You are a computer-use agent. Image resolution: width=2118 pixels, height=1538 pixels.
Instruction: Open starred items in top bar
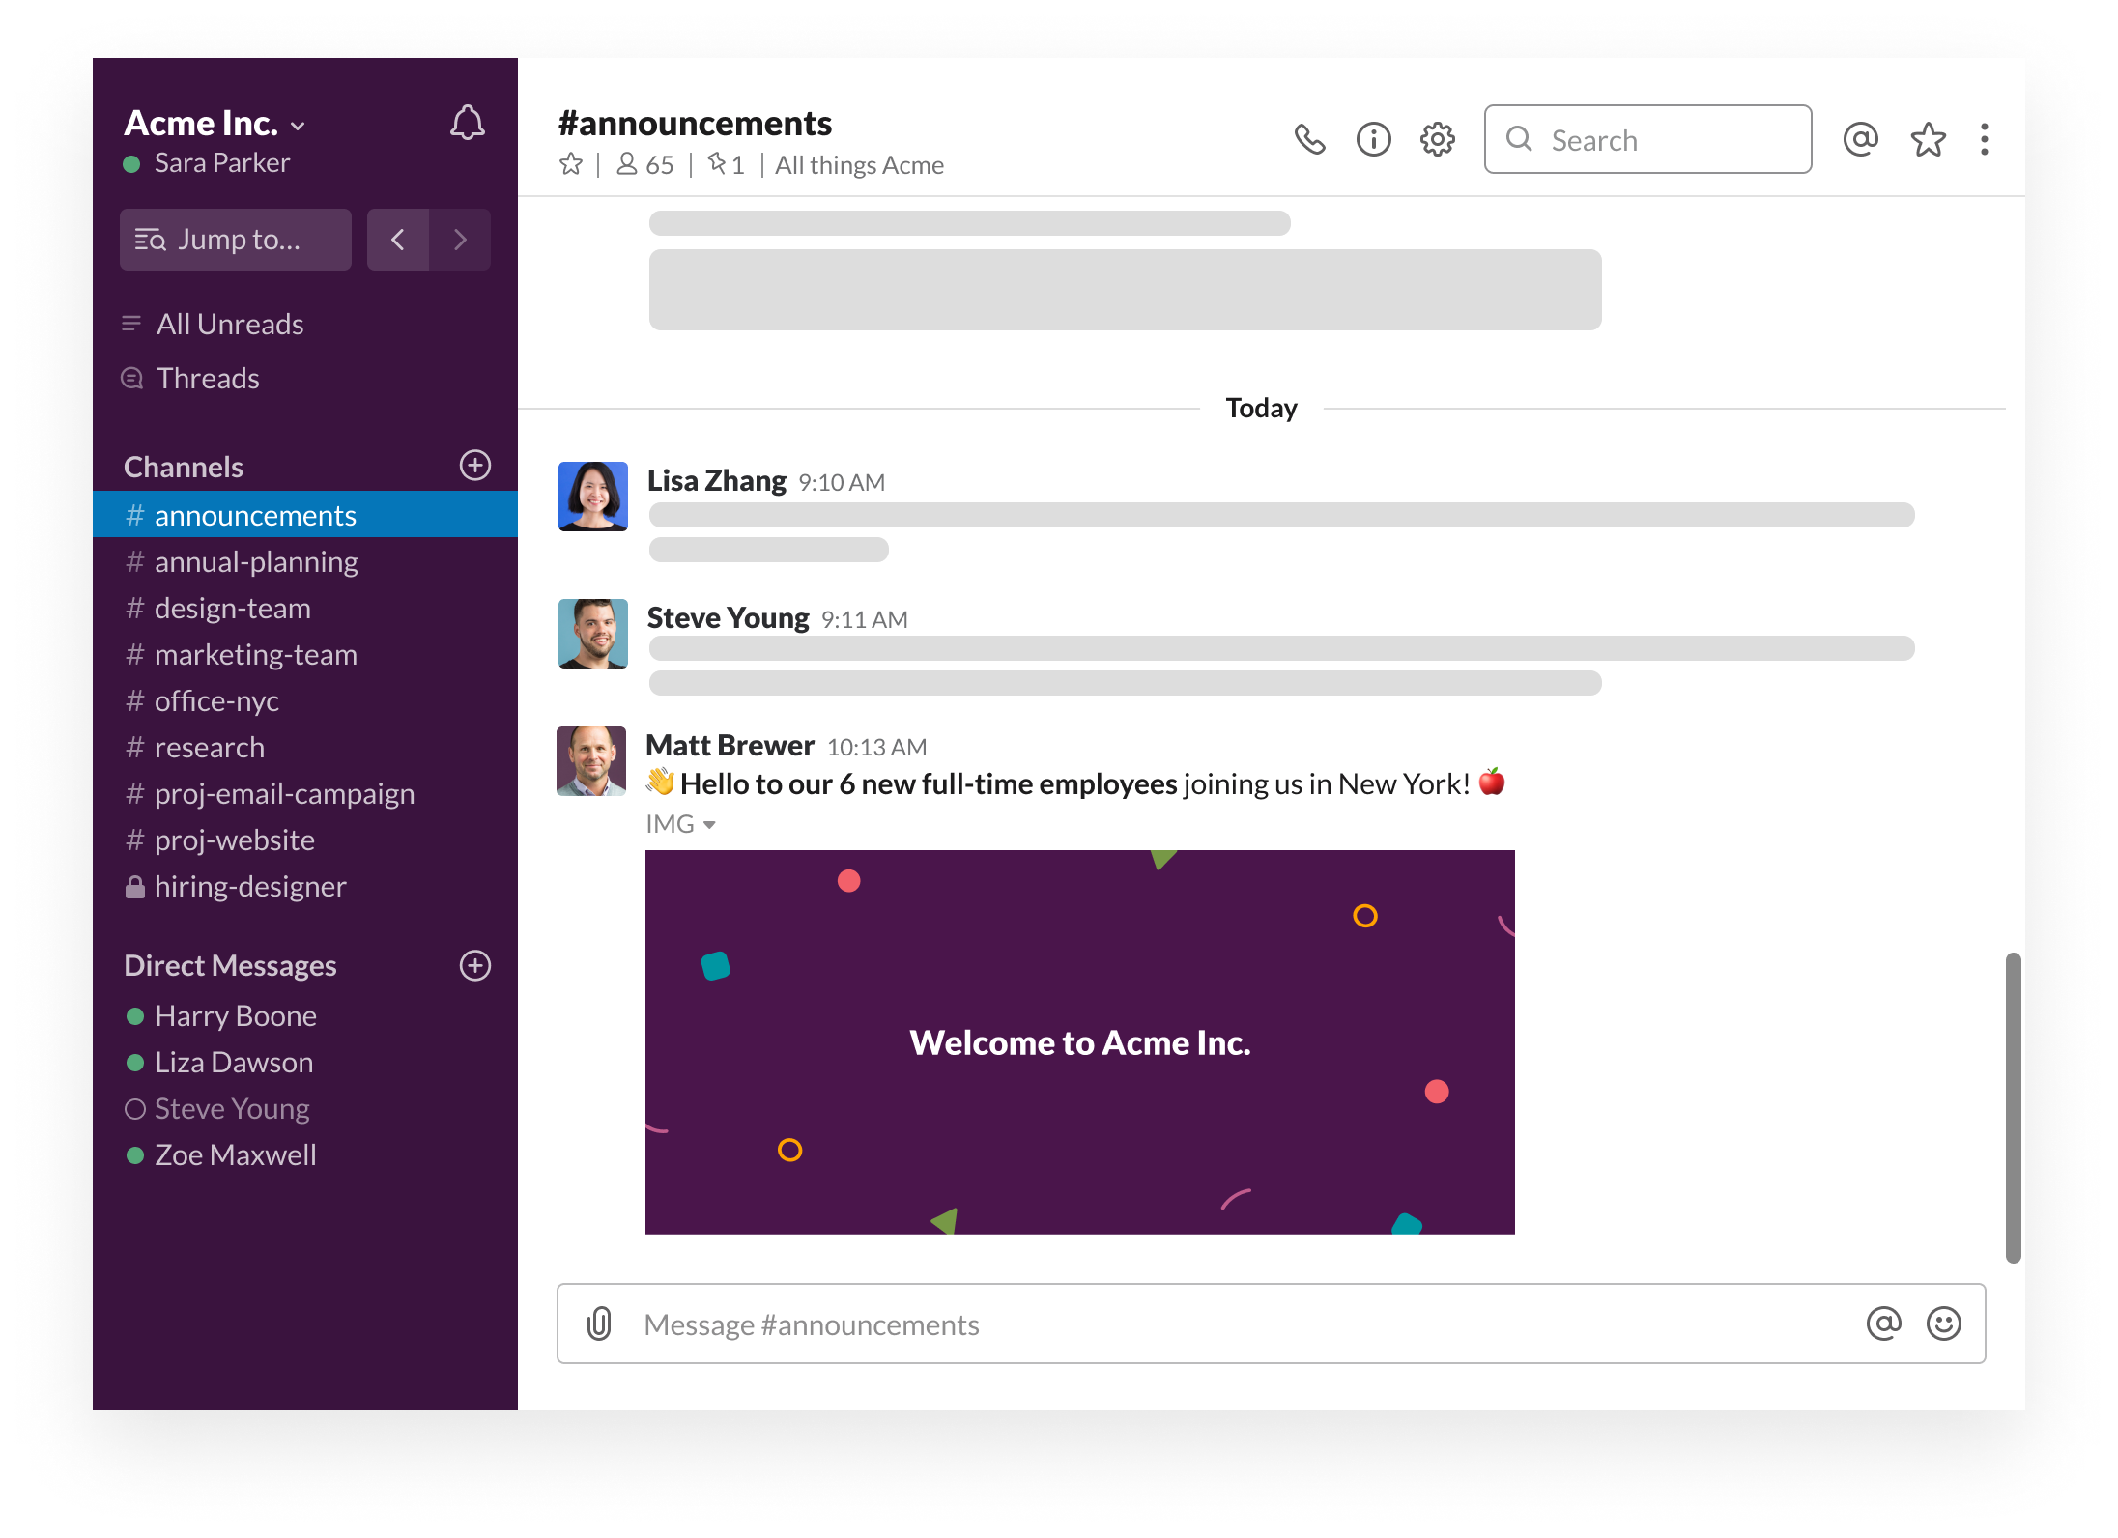(x=1928, y=140)
